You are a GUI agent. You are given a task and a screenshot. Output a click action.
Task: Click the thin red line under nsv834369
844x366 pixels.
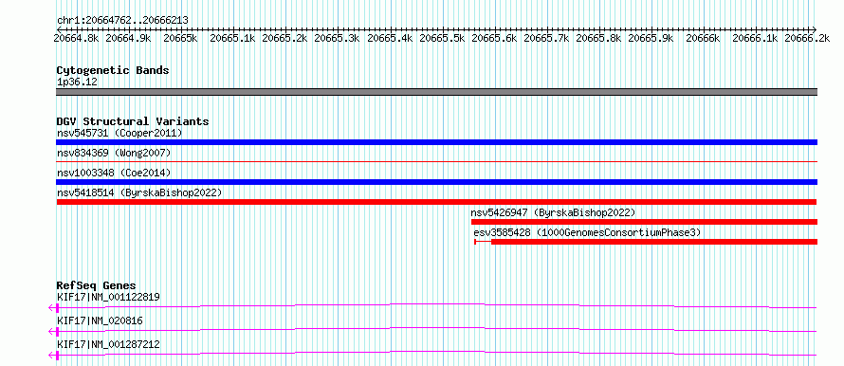coord(437,161)
